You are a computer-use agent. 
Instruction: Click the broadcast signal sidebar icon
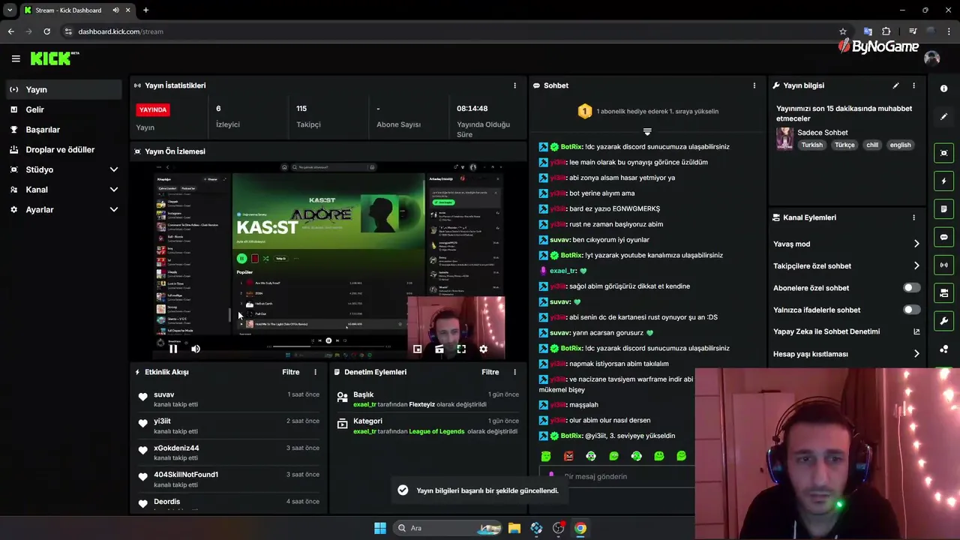pyautogui.click(x=943, y=265)
